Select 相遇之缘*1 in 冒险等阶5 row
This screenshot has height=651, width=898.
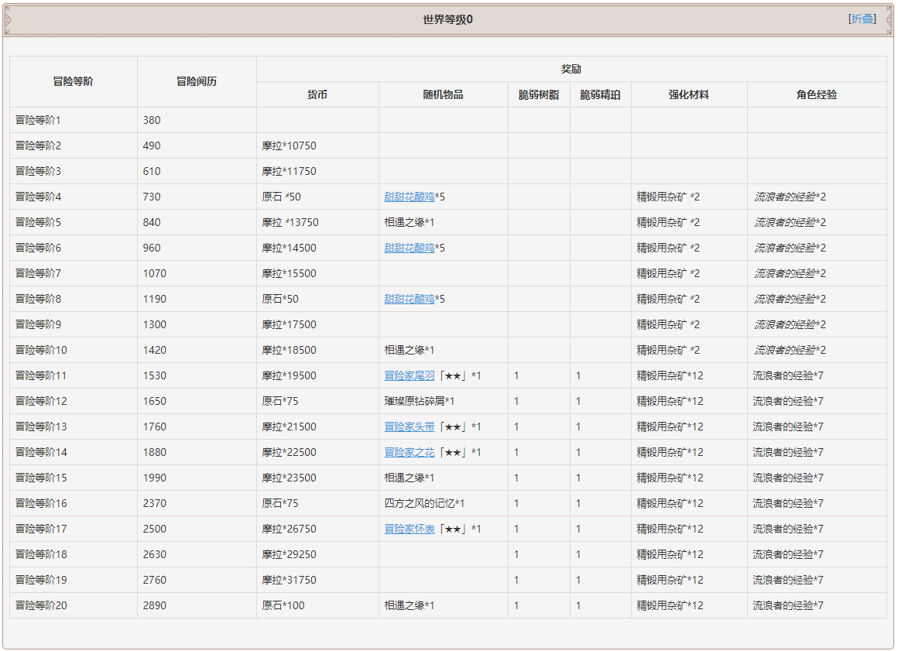tap(409, 222)
